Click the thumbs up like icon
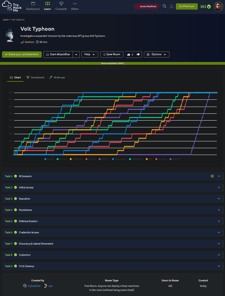 click(129, 54)
